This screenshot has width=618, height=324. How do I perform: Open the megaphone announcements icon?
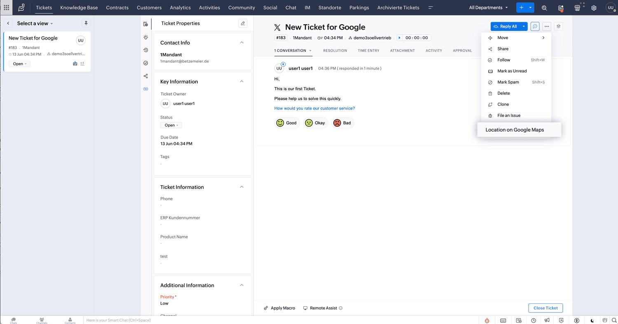point(547,320)
